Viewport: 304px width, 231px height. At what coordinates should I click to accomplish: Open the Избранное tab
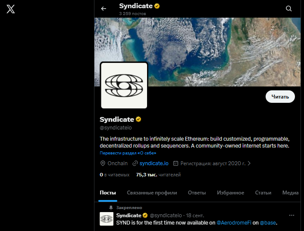point(230,193)
